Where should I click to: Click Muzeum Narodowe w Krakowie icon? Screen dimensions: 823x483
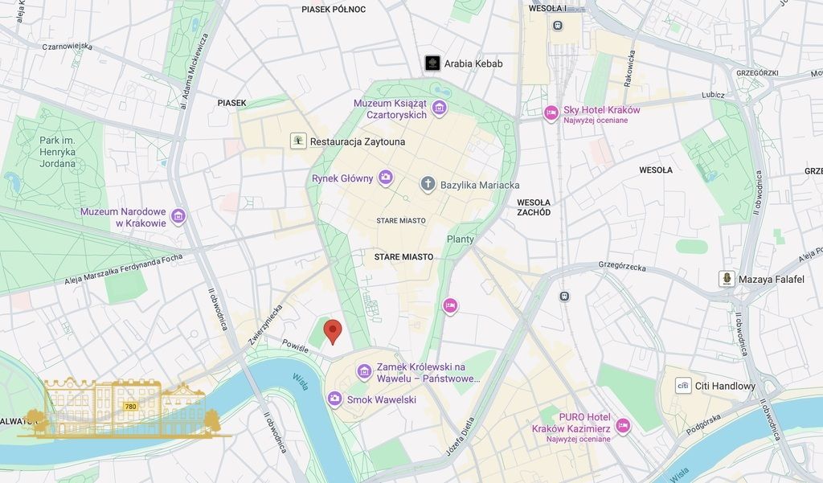coord(178,216)
